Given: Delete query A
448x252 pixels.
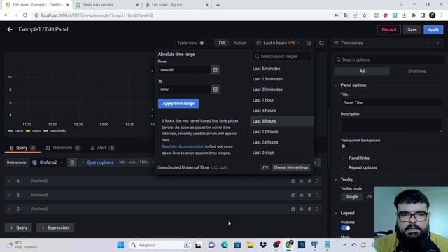Looking at the screenshot, I should click(309, 181).
